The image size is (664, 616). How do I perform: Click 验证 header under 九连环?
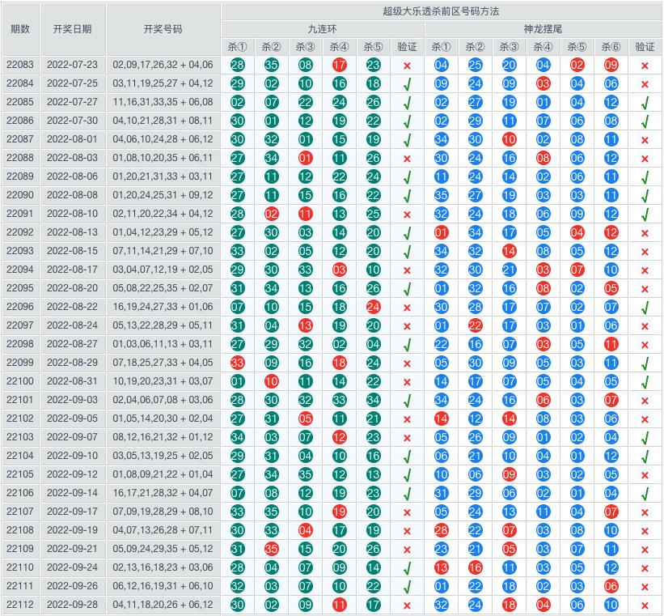coord(408,47)
